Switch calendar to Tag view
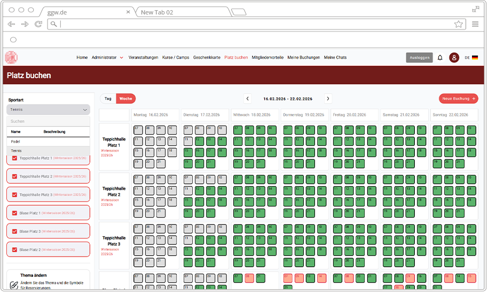This screenshot has height=294, width=488. click(108, 99)
